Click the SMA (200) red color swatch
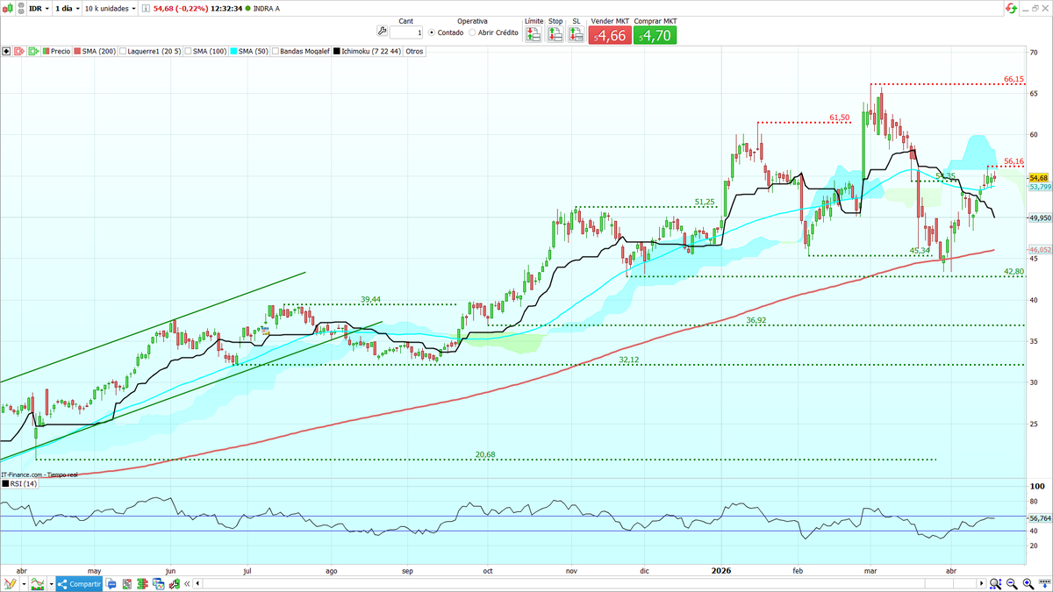The image size is (1053, 592). point(77,51)
